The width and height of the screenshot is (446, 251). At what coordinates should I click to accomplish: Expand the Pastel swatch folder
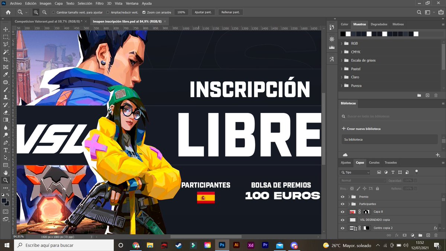coord(342,69)
